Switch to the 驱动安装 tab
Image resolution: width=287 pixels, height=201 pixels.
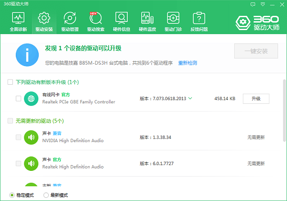click(x=44, y=22)
